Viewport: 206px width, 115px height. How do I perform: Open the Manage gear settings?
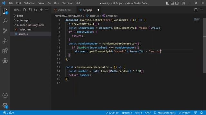[5, 105]
